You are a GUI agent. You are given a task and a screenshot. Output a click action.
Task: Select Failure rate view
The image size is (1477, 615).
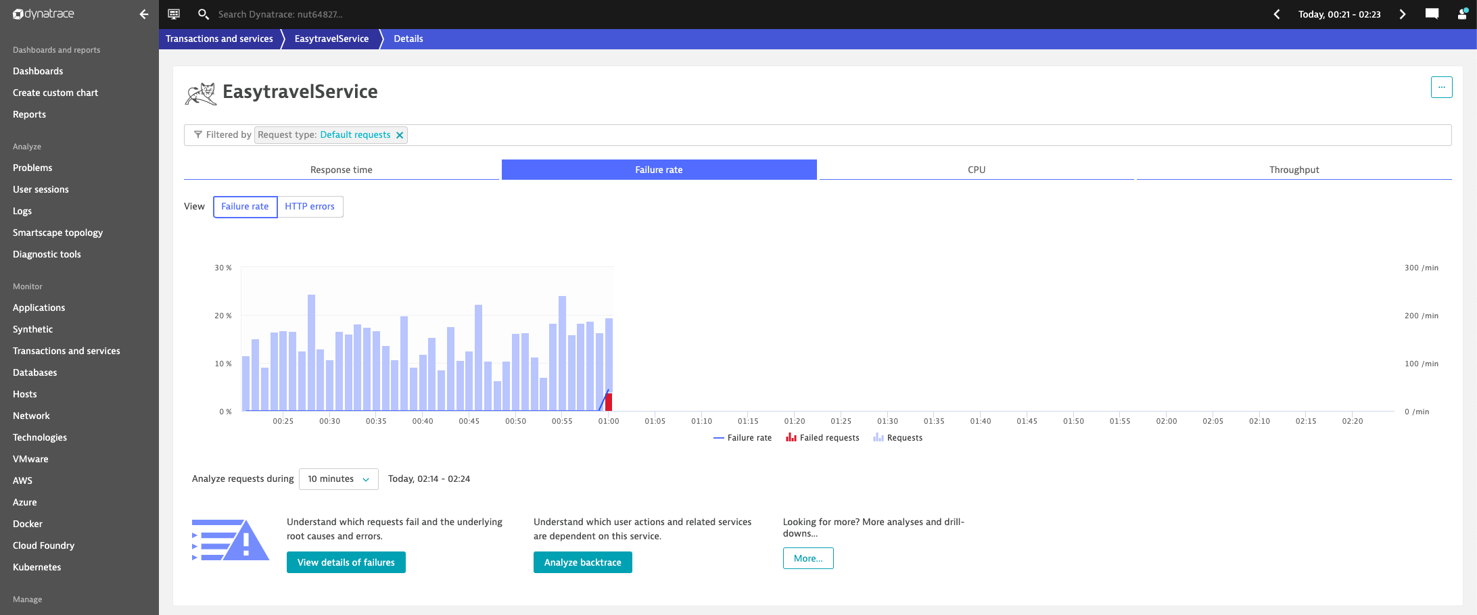[x=245, y=207]
